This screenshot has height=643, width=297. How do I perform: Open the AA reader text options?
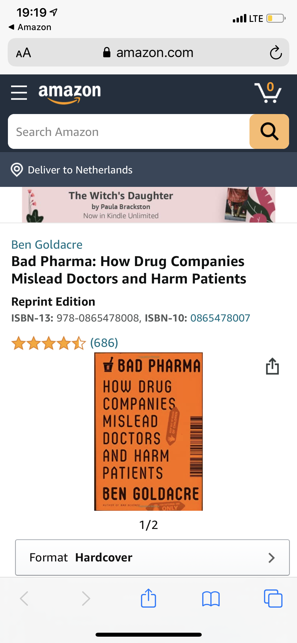23,53
